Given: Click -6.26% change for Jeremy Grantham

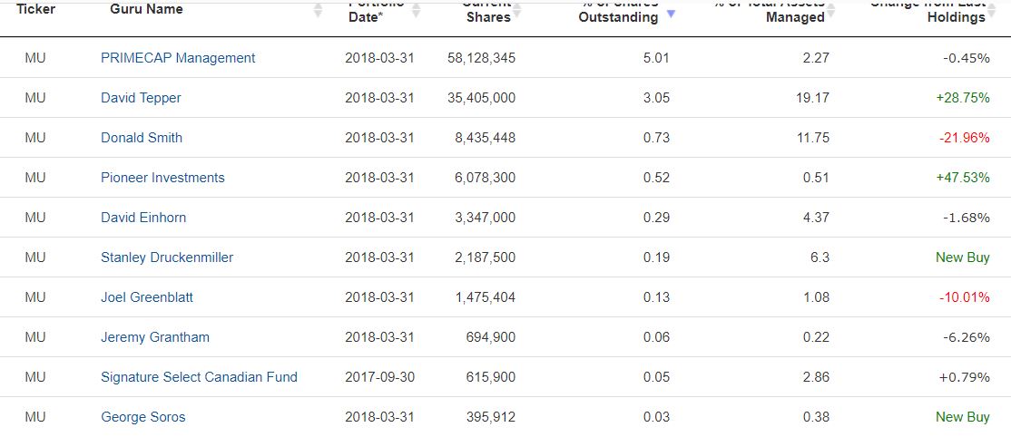Looking at the screenshot, I should 967,337.
